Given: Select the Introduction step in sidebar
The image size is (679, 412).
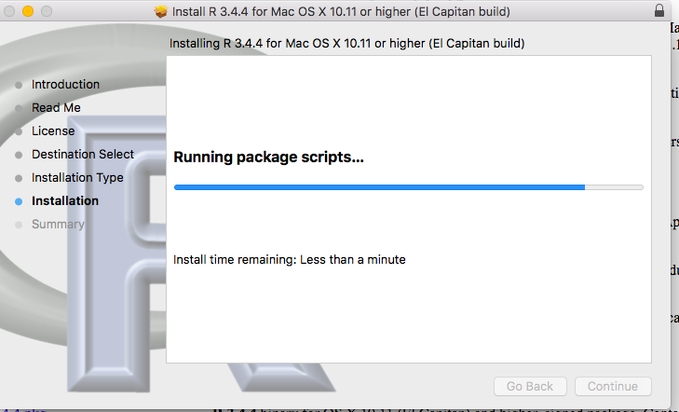Looking at the screenshot, I should (x=65, y=85).
